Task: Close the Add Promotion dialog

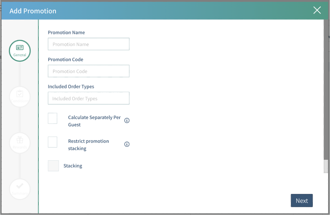Action: pyautogui.click(x=317, y=10)
